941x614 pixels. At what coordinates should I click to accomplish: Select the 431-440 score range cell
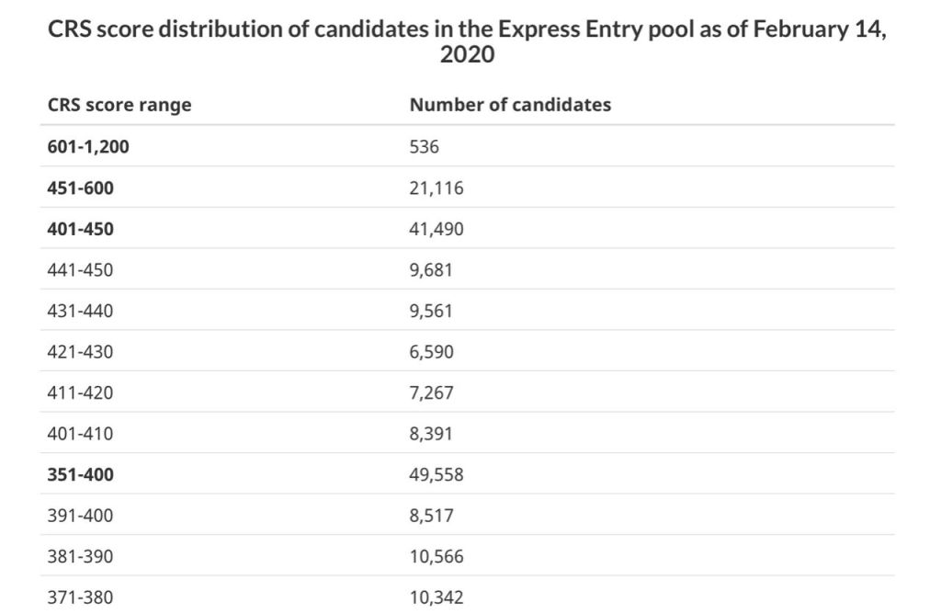(80, 311)
